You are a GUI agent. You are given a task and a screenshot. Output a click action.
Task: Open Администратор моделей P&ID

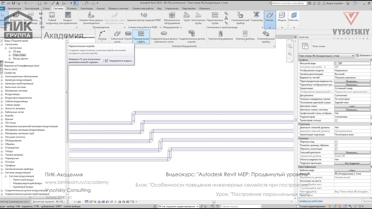tap(144, 17)
